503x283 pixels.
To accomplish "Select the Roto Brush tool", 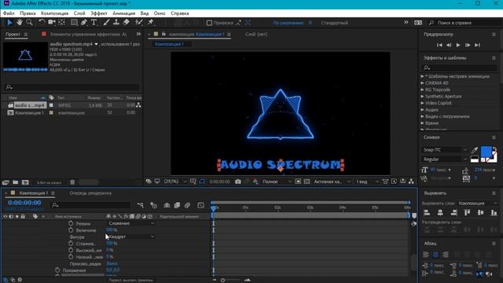I will pos(138,23).
